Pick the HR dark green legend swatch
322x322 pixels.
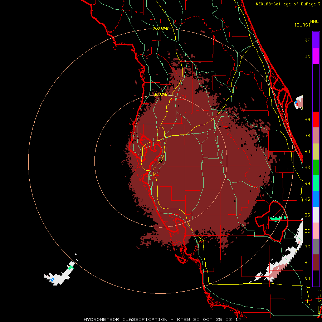click(x=316, y=167)
